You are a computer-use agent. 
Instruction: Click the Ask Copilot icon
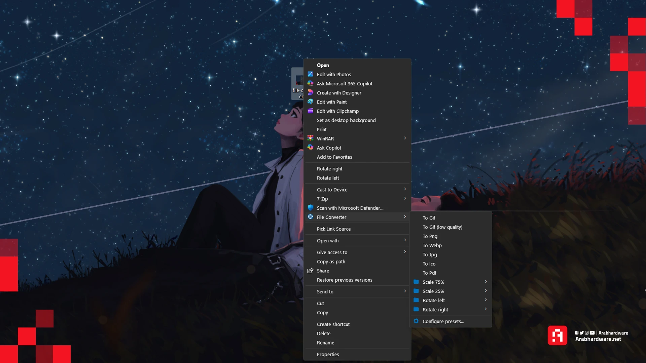(x=310, y=148)
